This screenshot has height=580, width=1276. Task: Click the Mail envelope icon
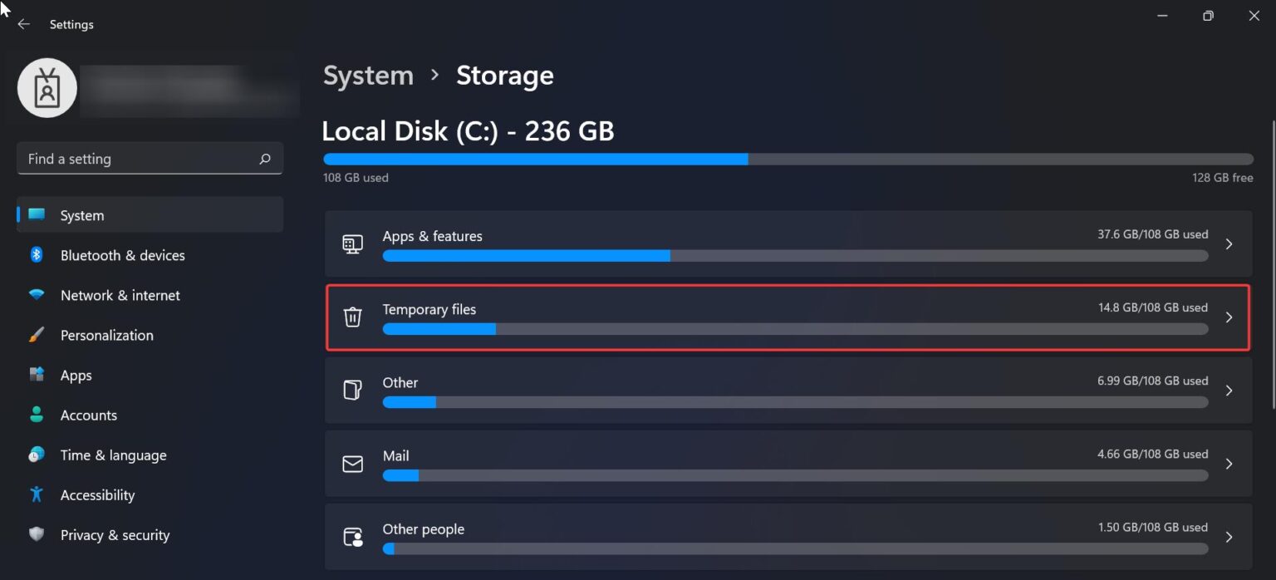(x=352, y=464)
